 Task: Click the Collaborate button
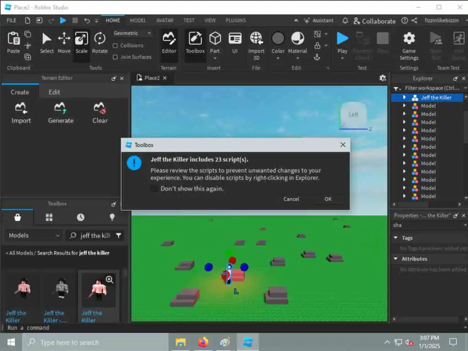375,21
